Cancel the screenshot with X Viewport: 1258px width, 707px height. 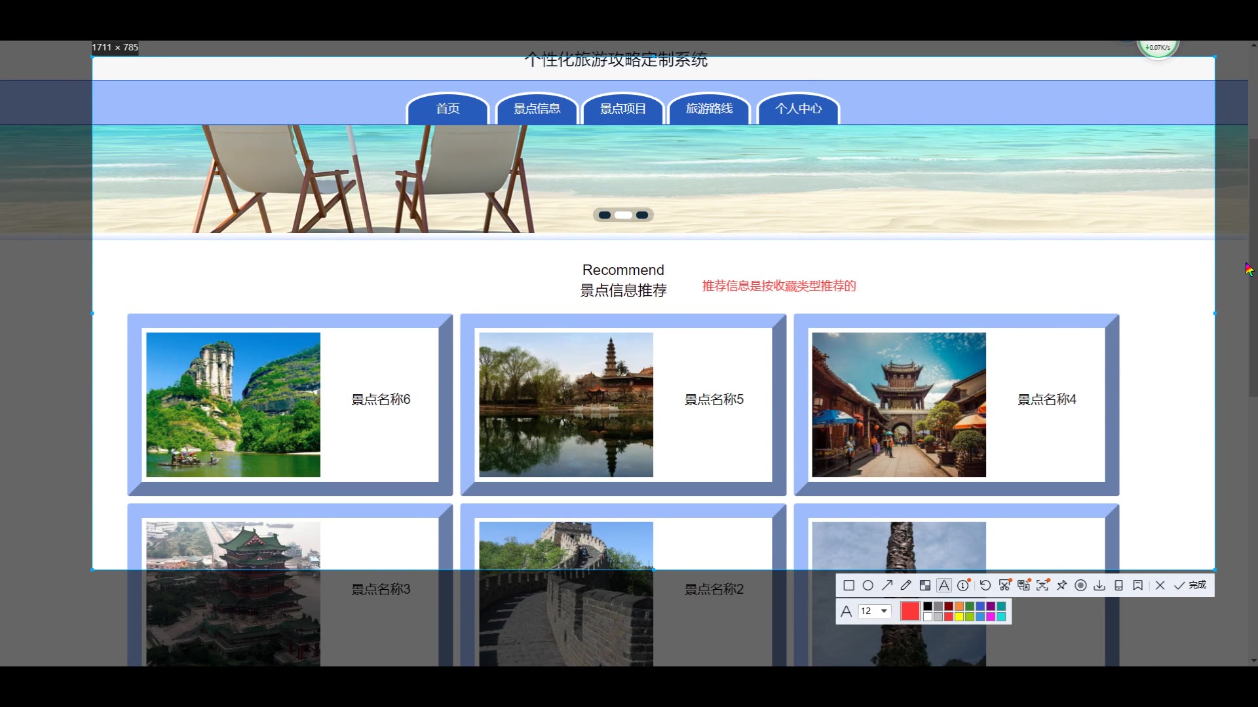click(x=1160, y=585)
